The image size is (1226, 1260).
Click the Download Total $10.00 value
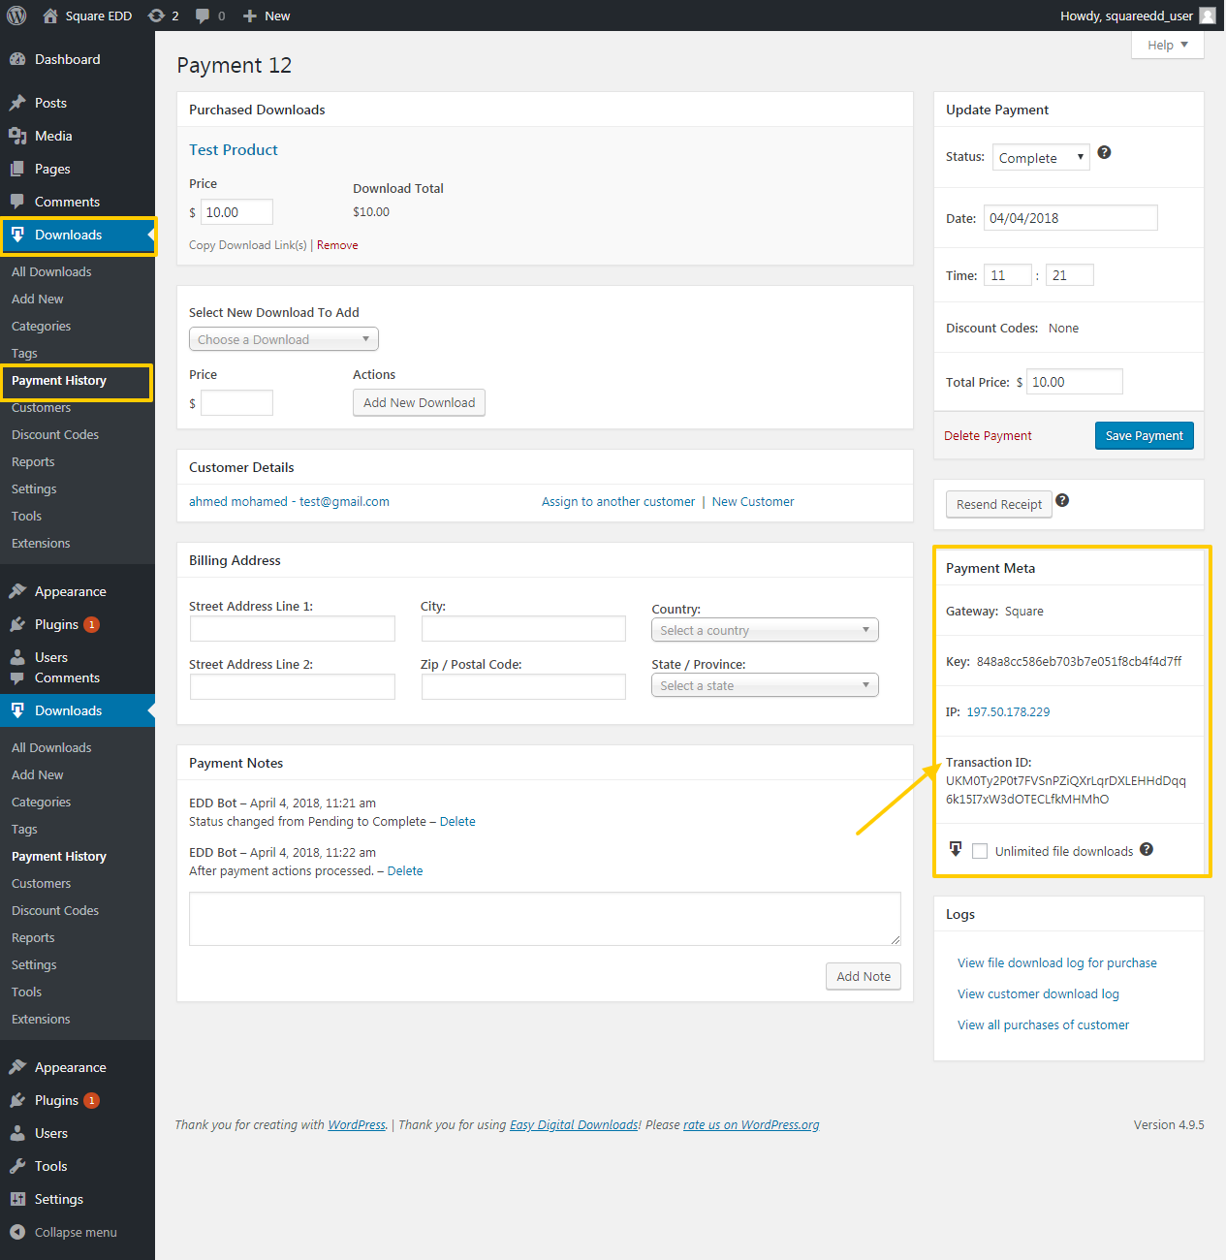tap(371, 211)
